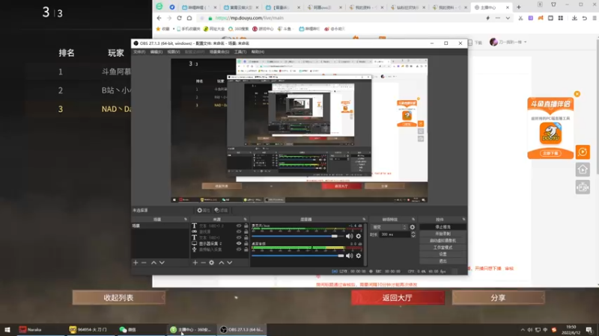Open OBS 视图(V) menu

[x=173, y=52]
